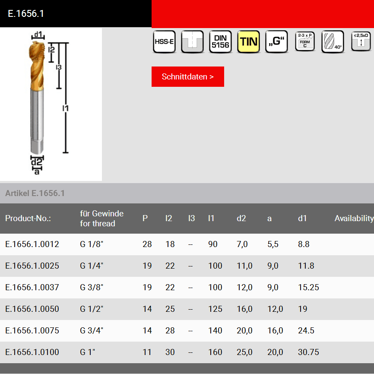Click the Product-No. column header
Image resolution: width=374 pixels, height=374 pixels.
28,218
